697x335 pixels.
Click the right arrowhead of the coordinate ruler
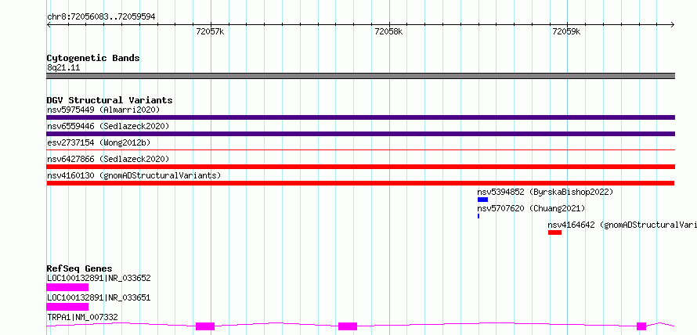[x=673, y=24]
